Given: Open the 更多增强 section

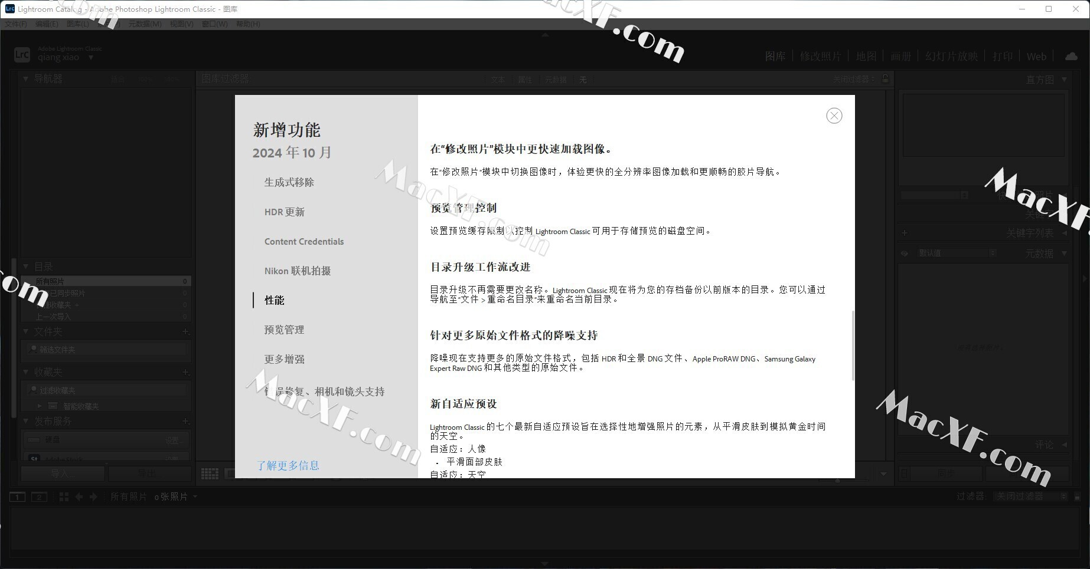Looking at the screenshot, I should 284,359.
